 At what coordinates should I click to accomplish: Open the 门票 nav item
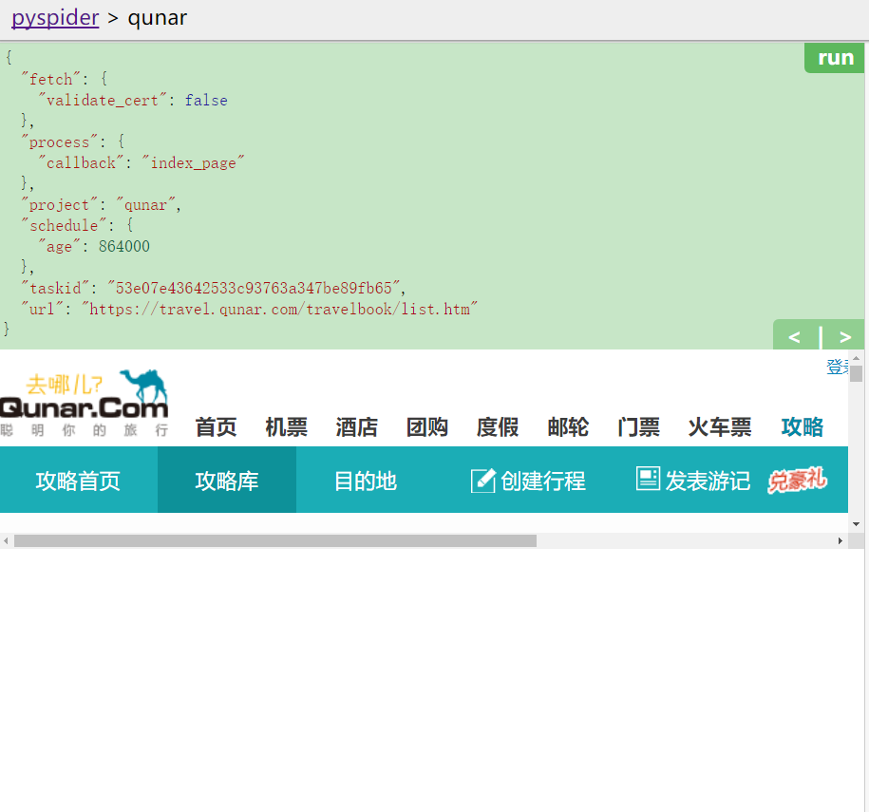click(x=638, y=427)
